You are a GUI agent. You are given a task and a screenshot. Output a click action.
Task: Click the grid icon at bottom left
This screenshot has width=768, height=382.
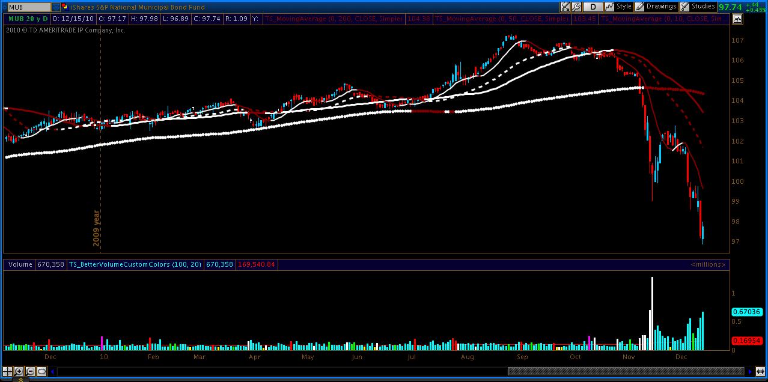[8, 371]
